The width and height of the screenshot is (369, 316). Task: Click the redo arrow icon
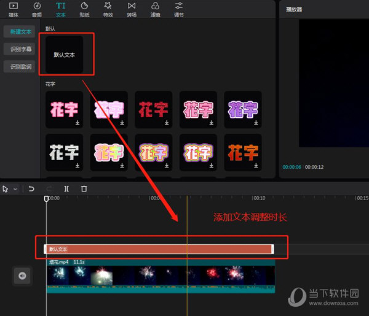[x=49, y=189]
